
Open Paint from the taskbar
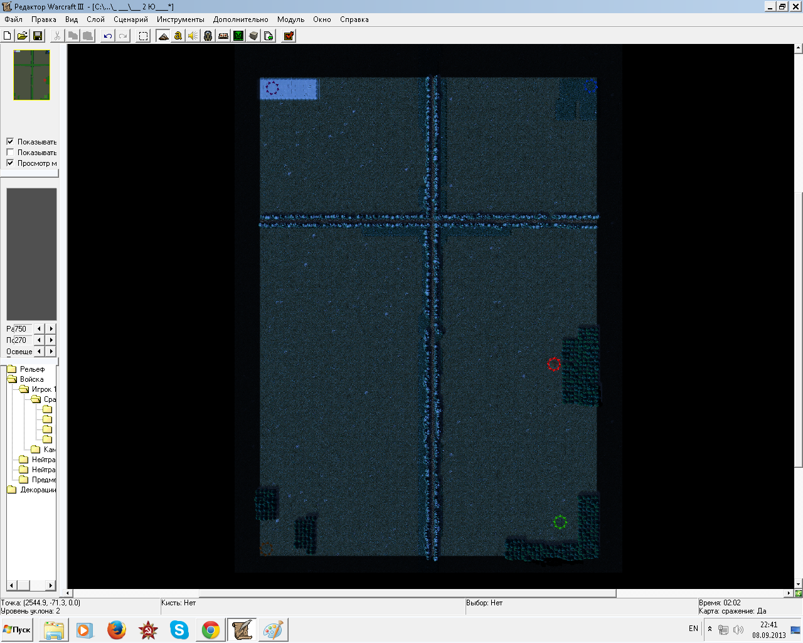[x=273, y=630]
